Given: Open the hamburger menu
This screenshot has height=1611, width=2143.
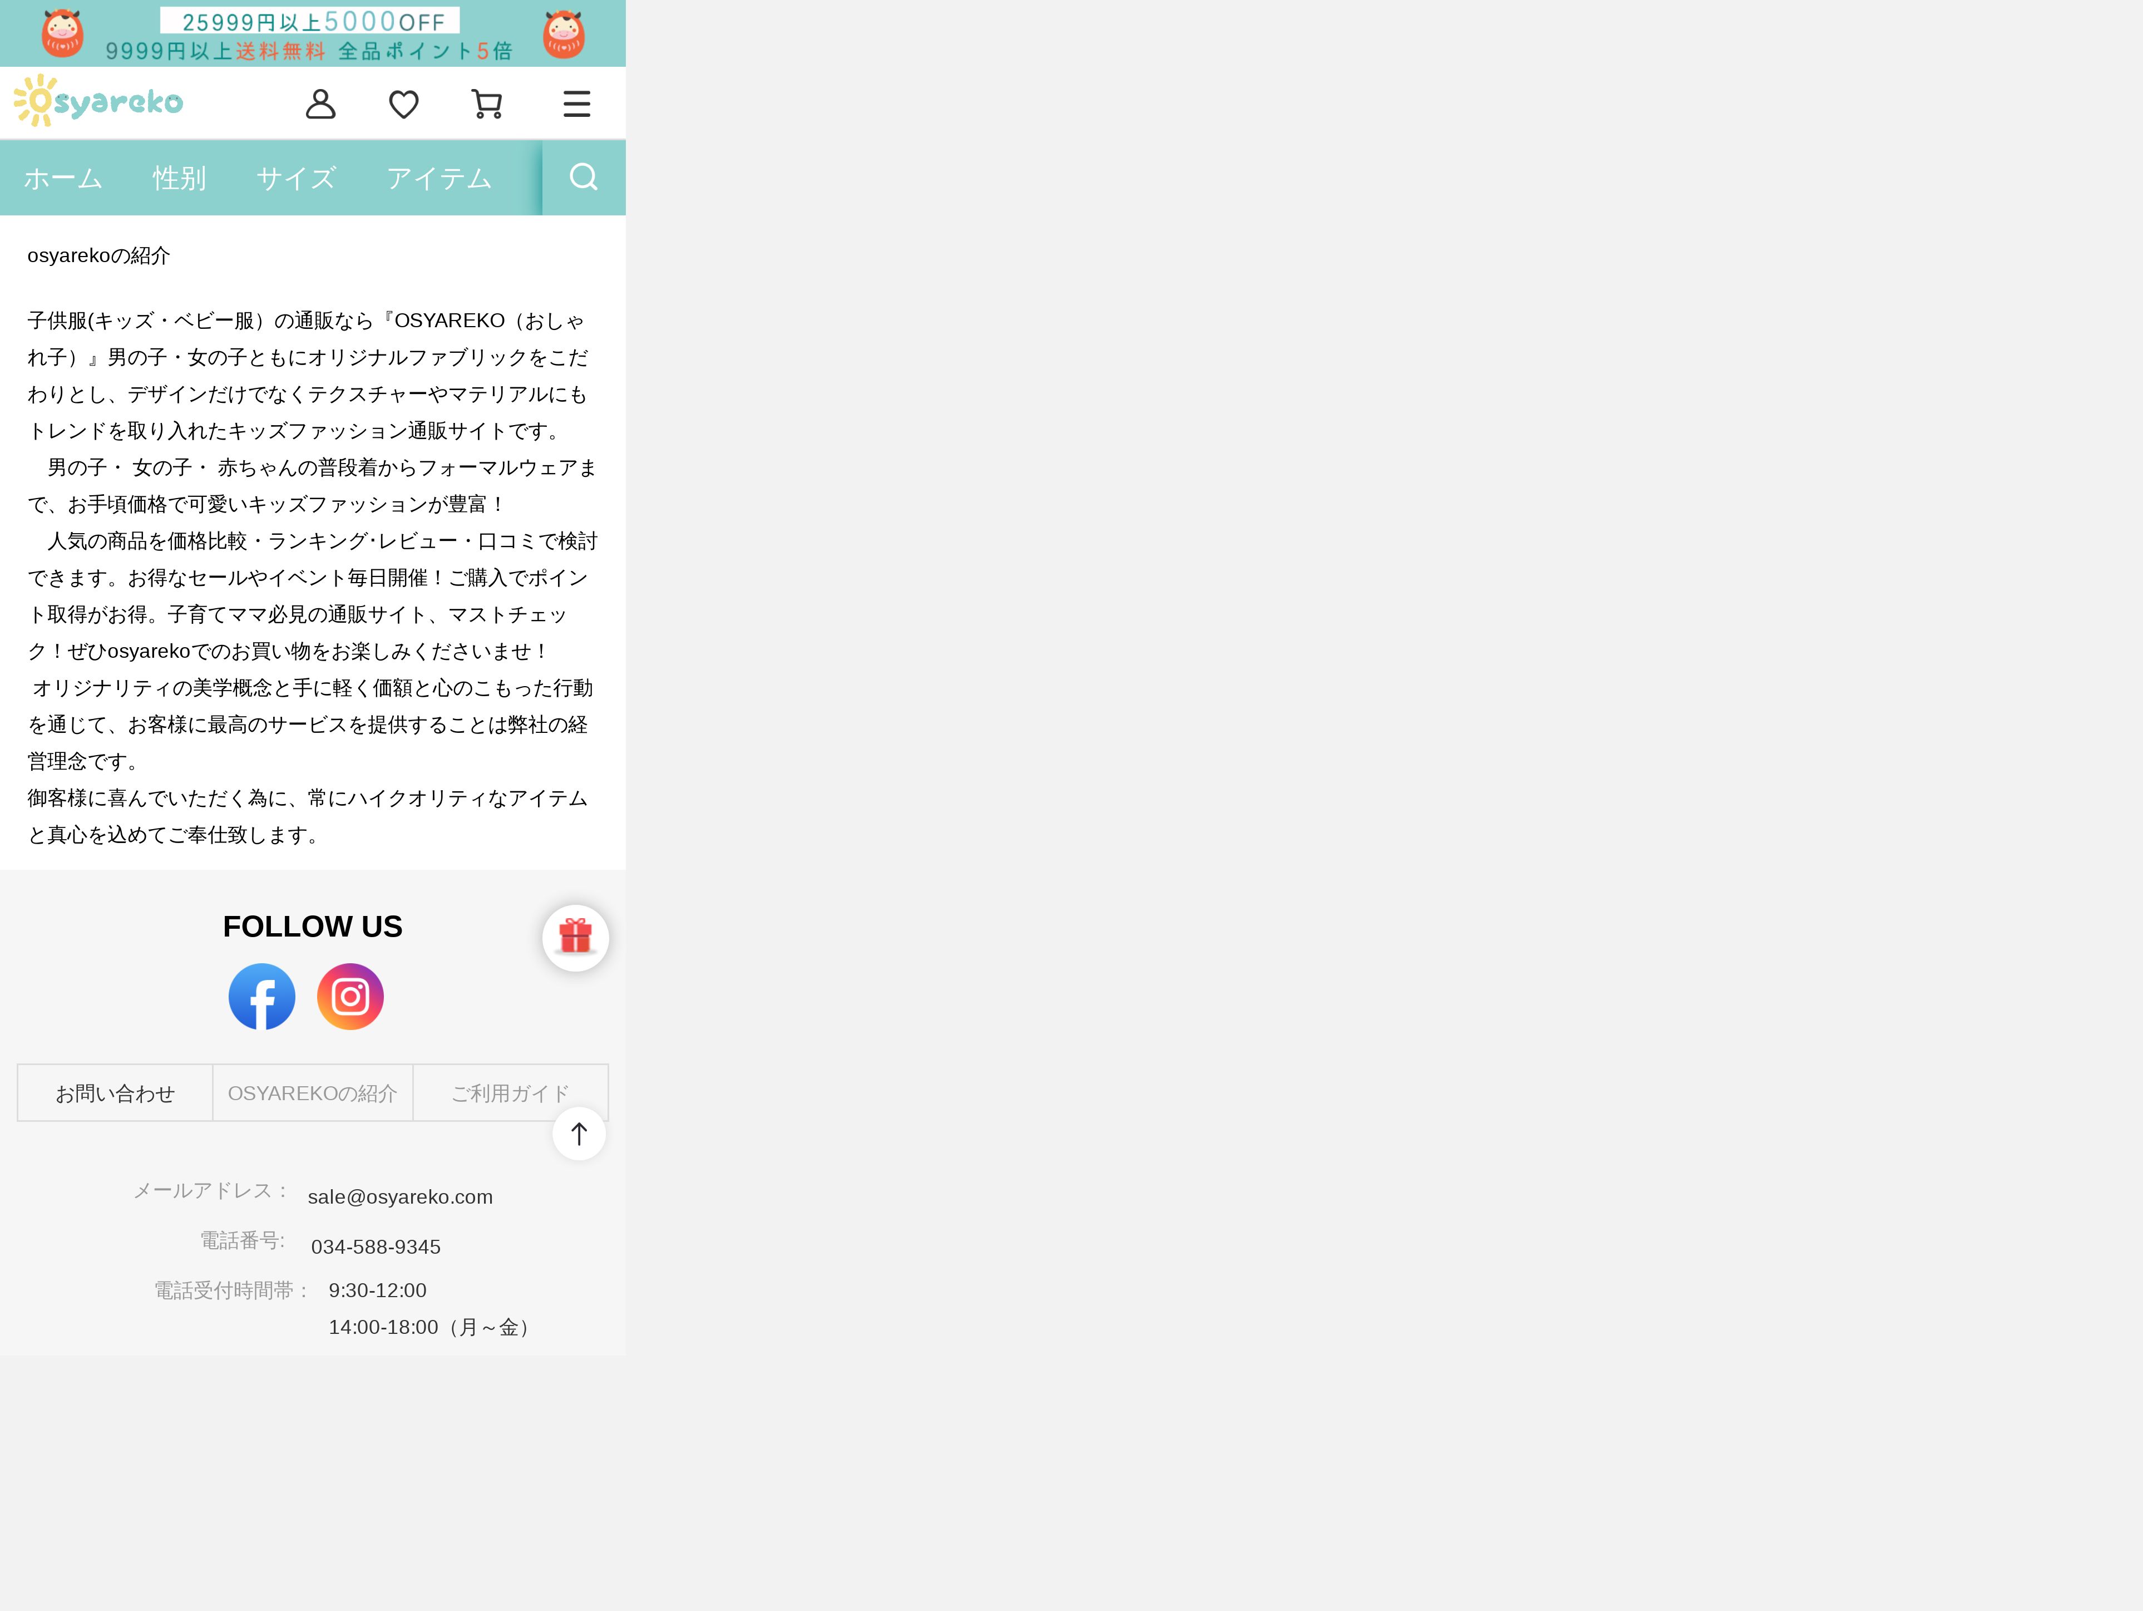Looking at the screenshot, I should (x=576, y=104).
